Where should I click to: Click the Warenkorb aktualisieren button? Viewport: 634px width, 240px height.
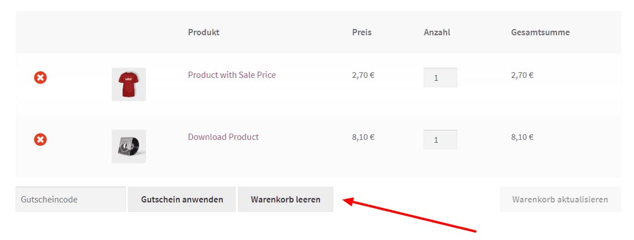point(560,200)
